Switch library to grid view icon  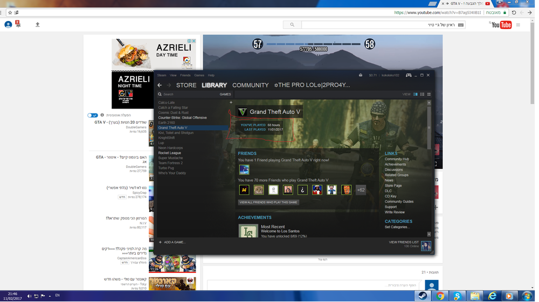429,94
